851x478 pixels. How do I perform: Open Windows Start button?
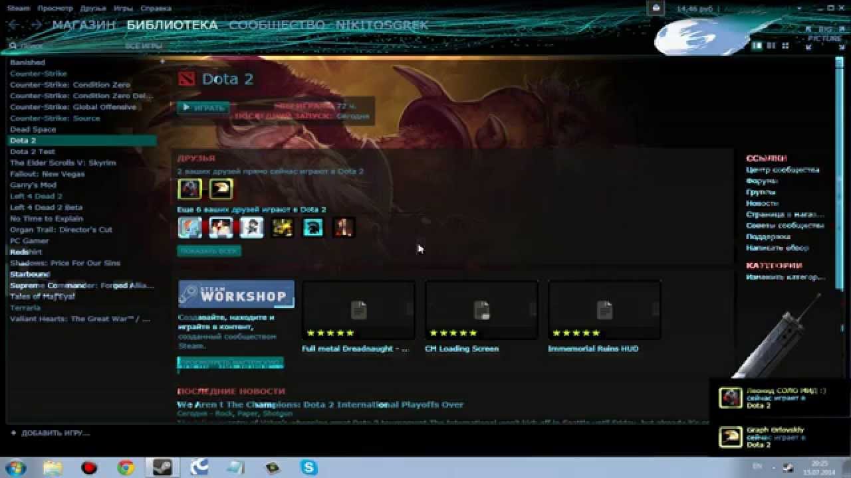[x=15, y=467]
